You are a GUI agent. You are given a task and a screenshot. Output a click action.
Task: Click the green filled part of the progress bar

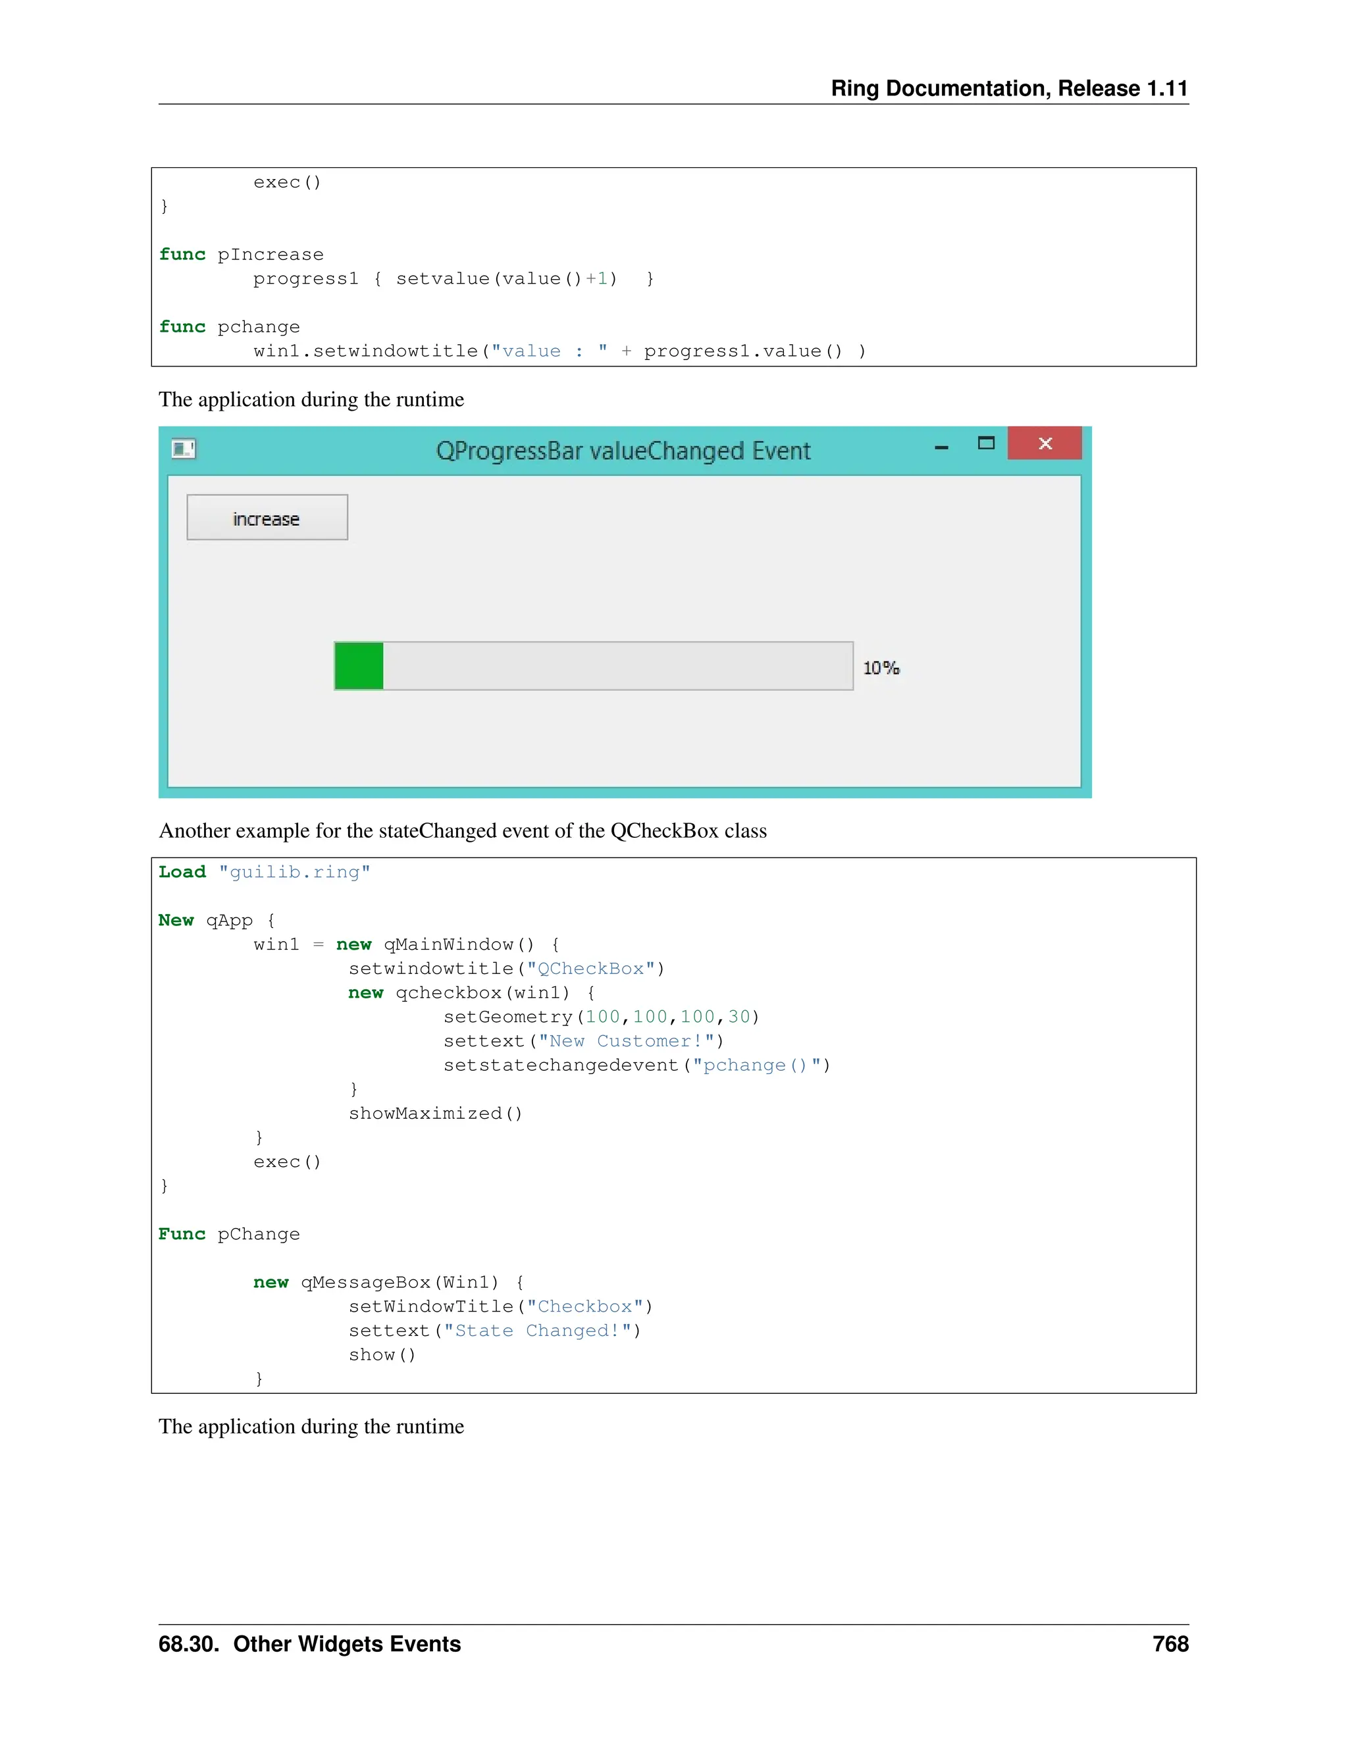[359, 666]
